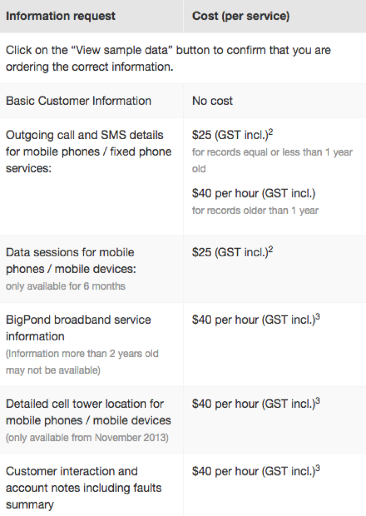Select Data sessions for mobile phones row
The height and width of the screenshot is (516, 366).
183,269
